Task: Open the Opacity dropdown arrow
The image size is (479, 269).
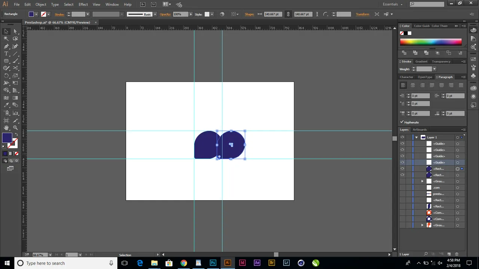Action: click(x=190, y=14)
